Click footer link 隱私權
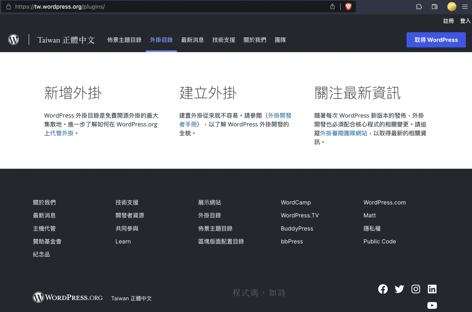 click(372, 229)
